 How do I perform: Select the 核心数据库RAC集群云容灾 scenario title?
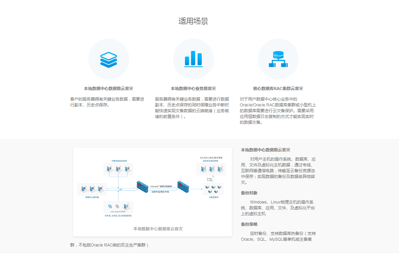coord(278,89)
